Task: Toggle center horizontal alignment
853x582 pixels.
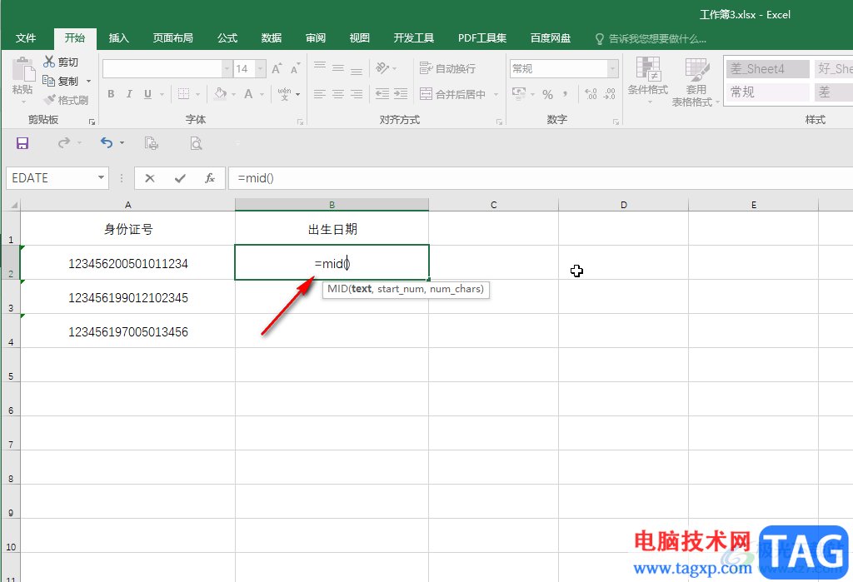Action: 338,94
